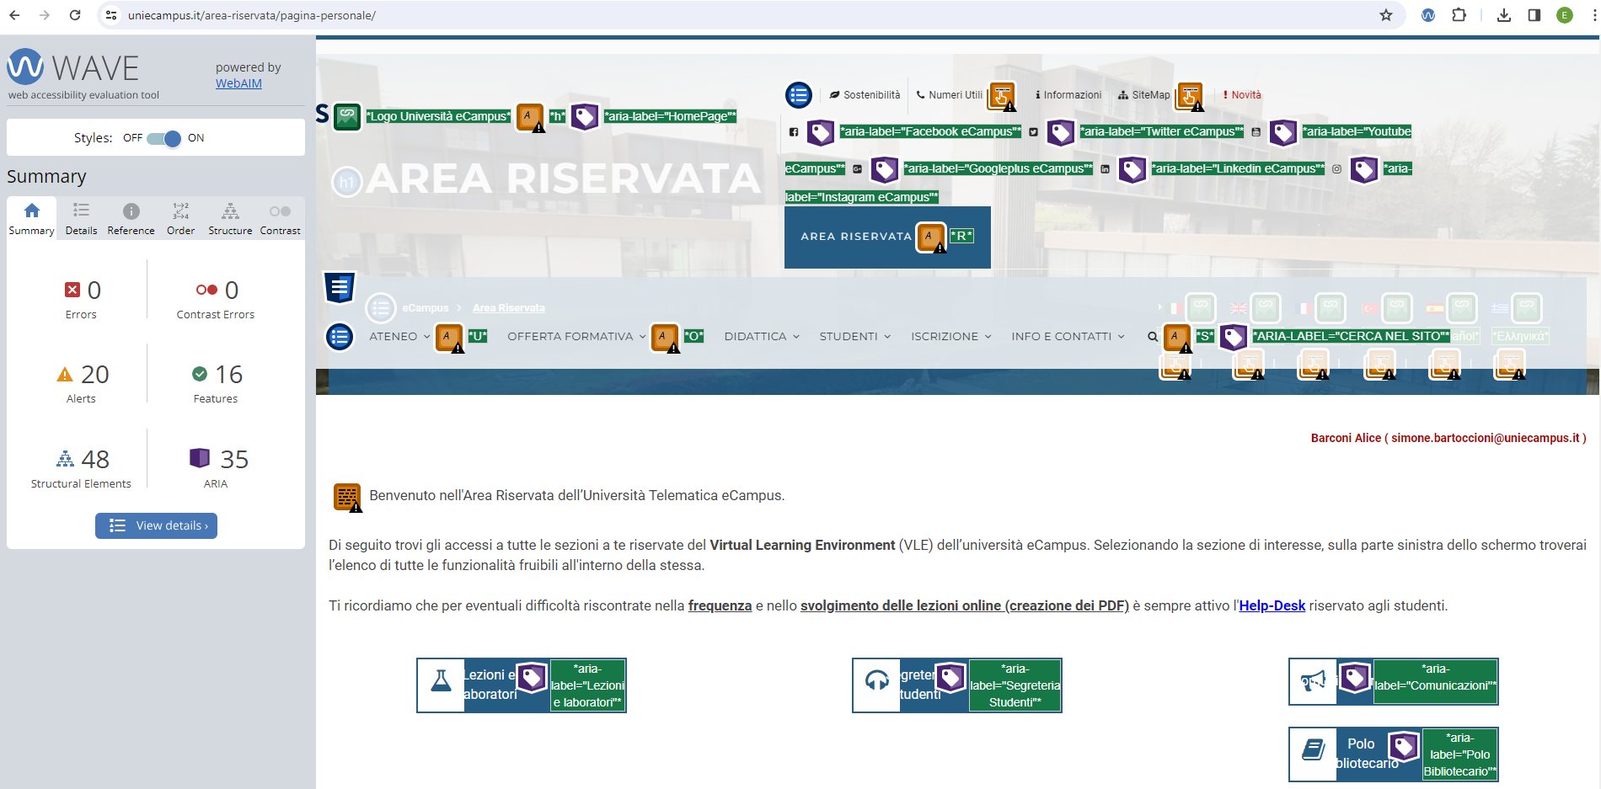Open the Segreteria Studenti tile
Screen dimensions: 1601x789
coord(956,685)
